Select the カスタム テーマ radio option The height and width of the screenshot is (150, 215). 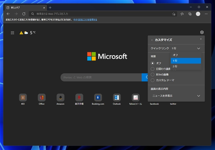click(152, 80)
